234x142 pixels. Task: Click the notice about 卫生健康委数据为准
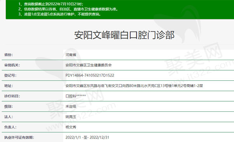(x=68, y=9)
